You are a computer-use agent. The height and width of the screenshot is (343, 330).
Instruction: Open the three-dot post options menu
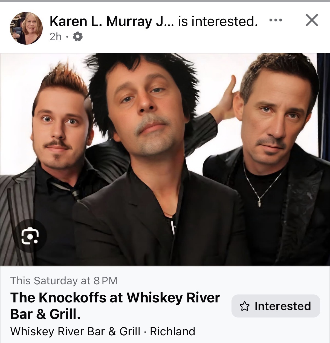[276, 20]
